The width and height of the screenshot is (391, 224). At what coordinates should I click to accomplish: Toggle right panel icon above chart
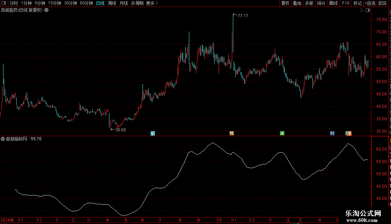pyautogui.click(x=368, y=10)
